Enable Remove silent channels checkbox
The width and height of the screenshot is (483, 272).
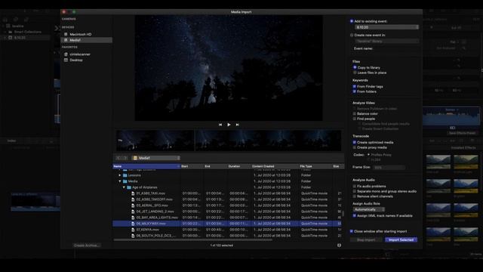point(354,196)
